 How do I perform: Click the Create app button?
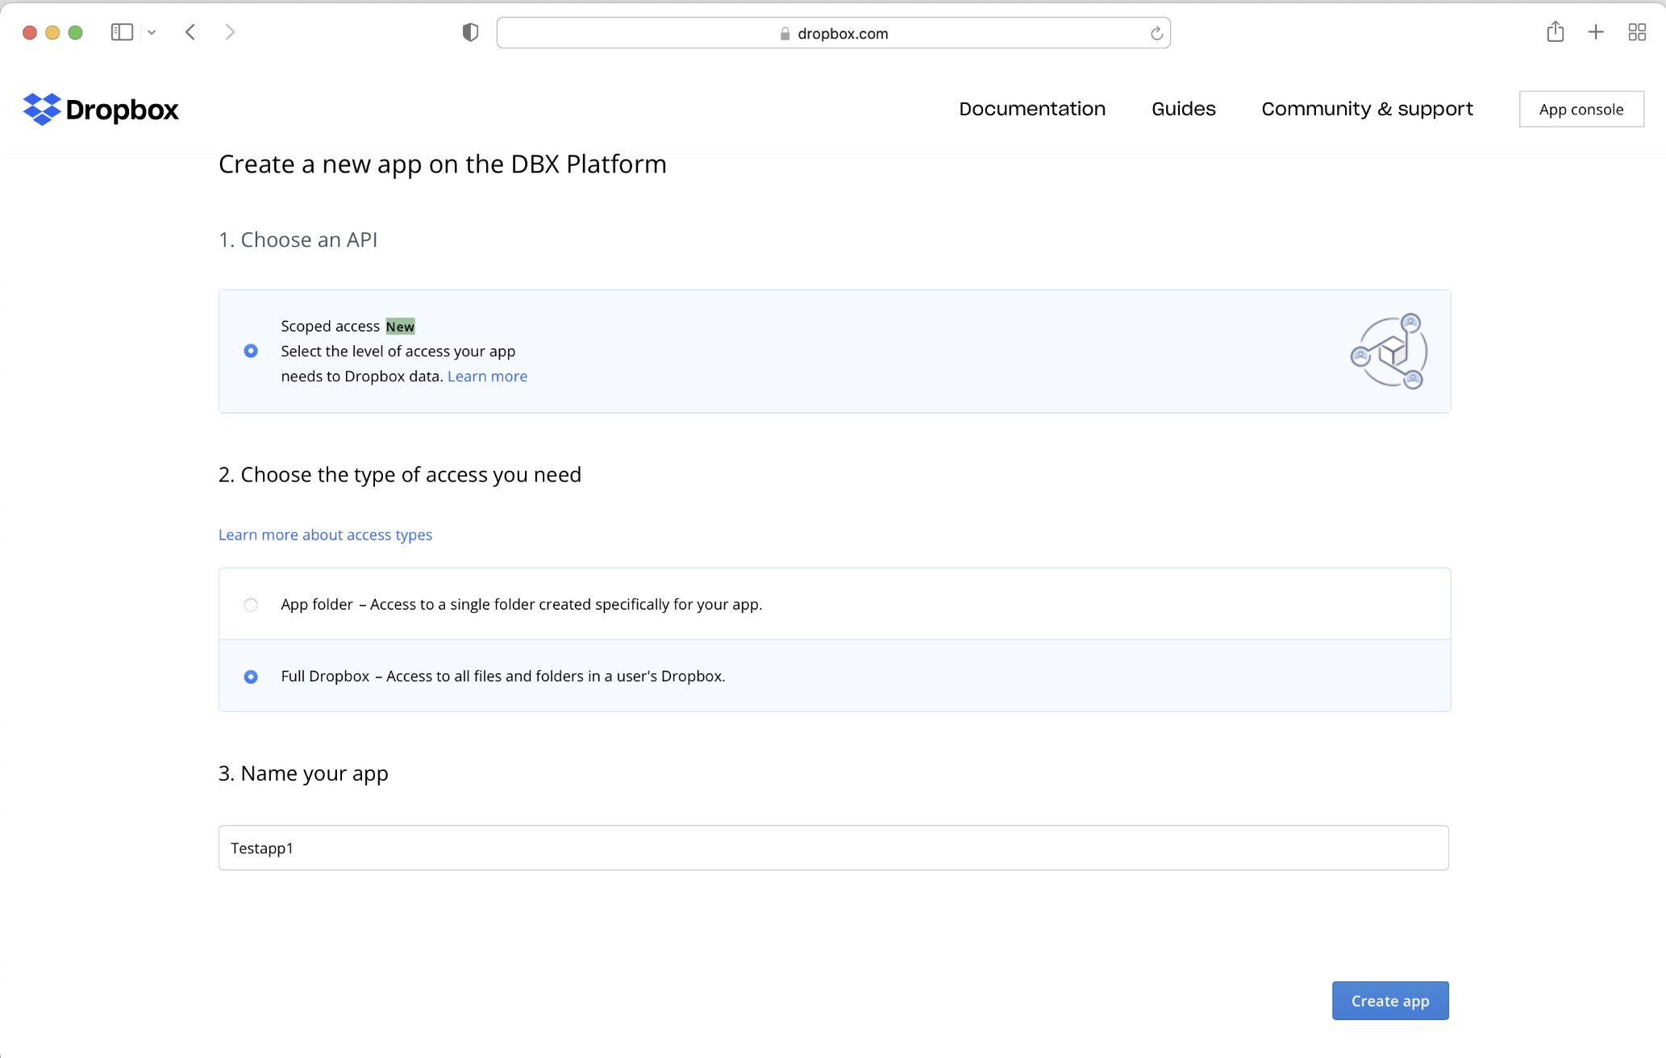pos(1390,1001)
